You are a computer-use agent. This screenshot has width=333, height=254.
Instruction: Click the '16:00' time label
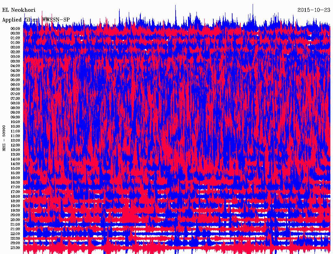coord(15,178)
